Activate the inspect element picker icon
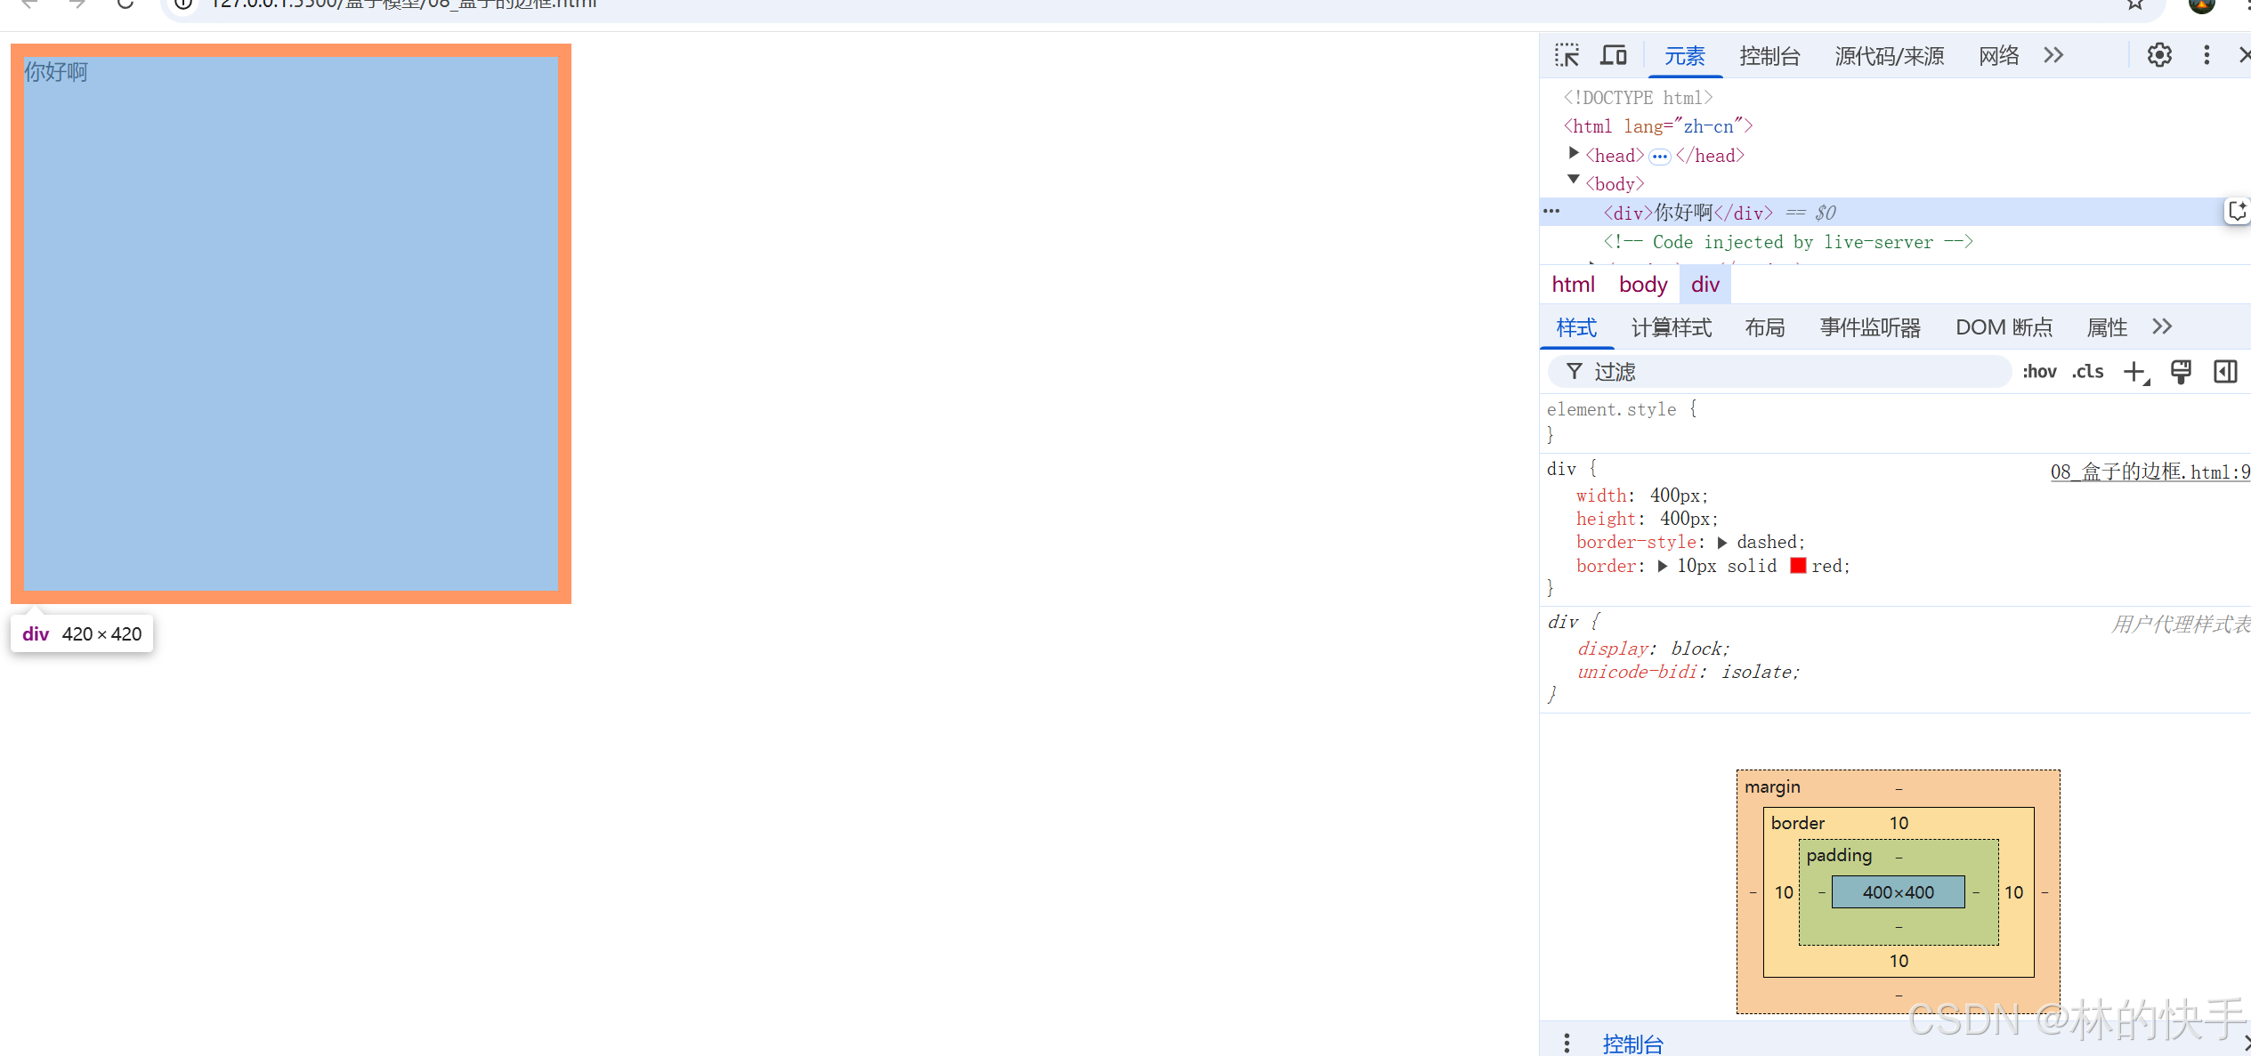Image resolution: width=2251 pixels, height=1056 pixels. [x=1567, y=55]
